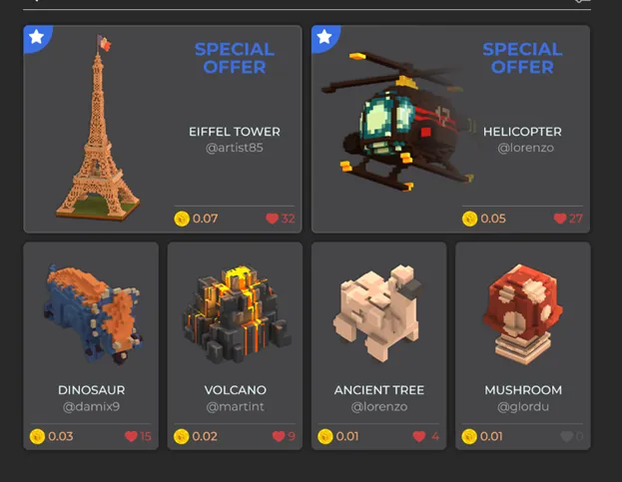This screenshot has height=482, width=622.
Task: Open the @artist85 creator profile
Action: point(235,148)
